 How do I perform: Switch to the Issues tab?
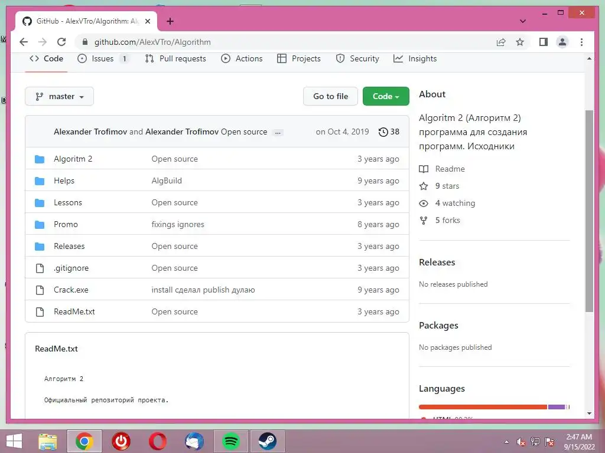click(x=103, y=58)
